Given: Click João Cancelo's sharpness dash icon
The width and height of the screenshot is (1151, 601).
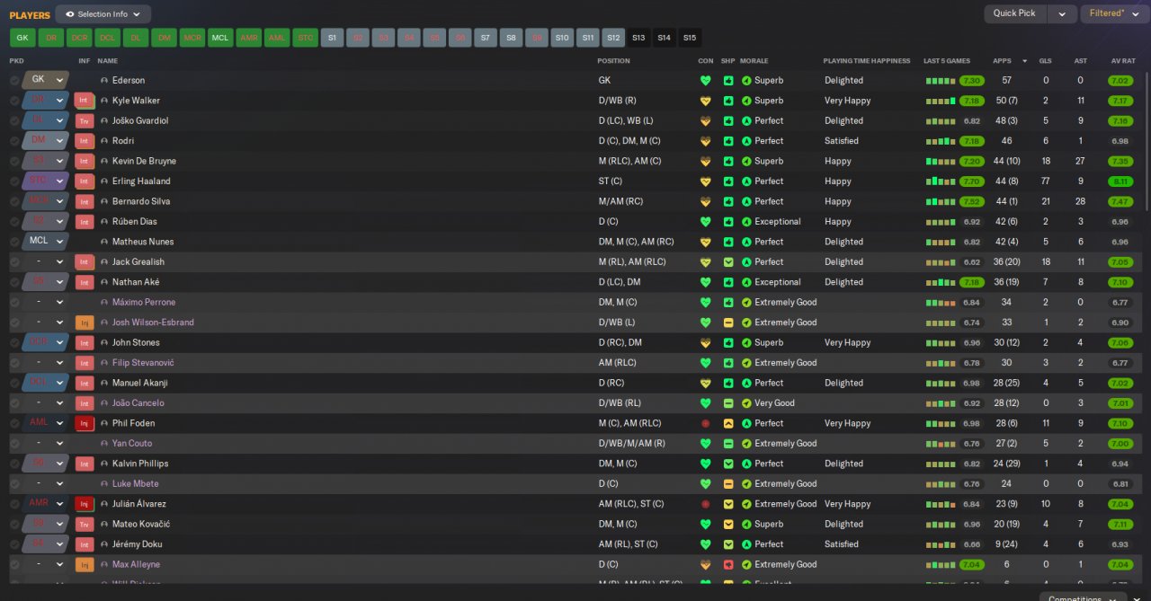Looking at the screenshot, I should click(728, 403).
